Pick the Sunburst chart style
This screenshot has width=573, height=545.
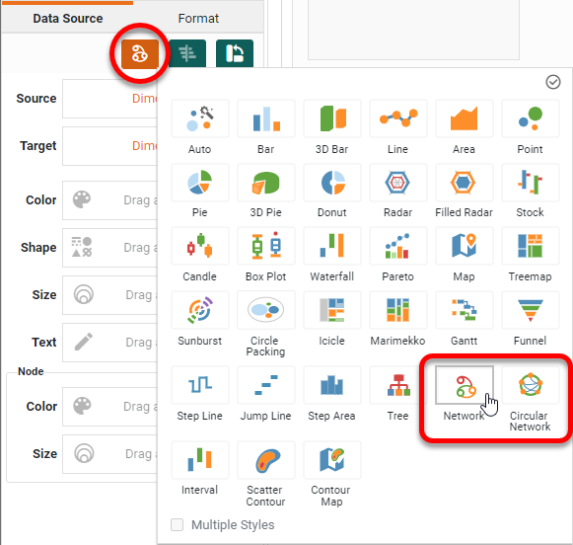[x=200, y=311]
